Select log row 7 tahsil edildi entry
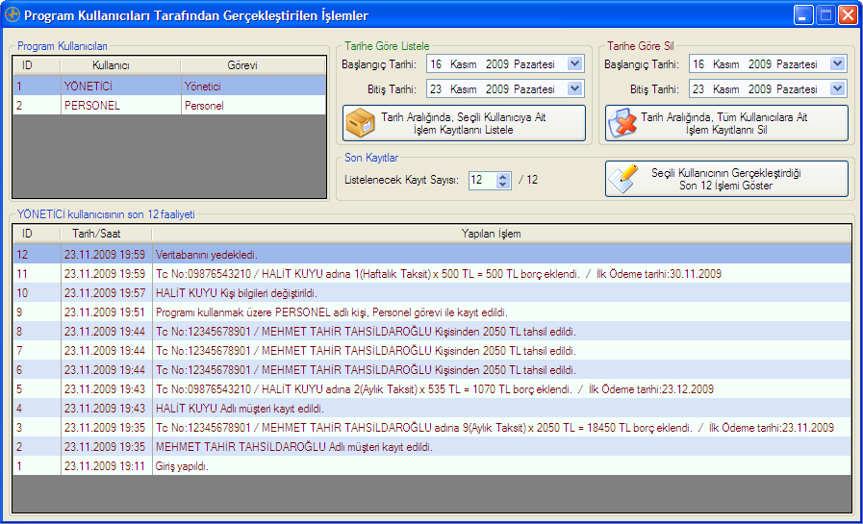 (x=432, y=351)
